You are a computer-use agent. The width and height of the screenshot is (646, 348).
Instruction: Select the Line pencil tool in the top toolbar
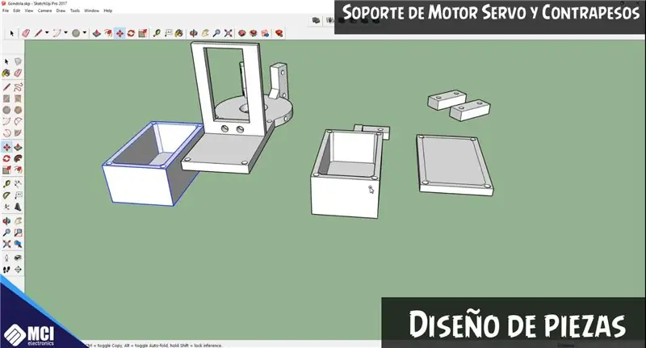pos(38,33)
